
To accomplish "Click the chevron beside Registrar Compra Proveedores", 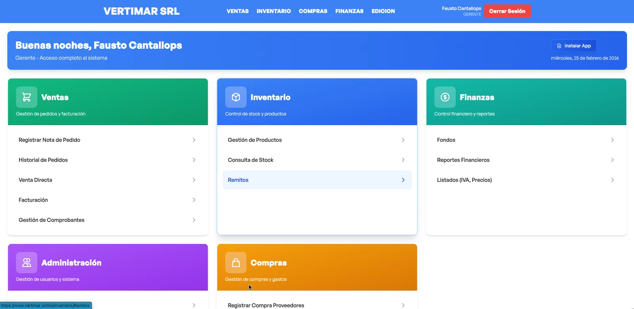I will click(x=403, y=305).
